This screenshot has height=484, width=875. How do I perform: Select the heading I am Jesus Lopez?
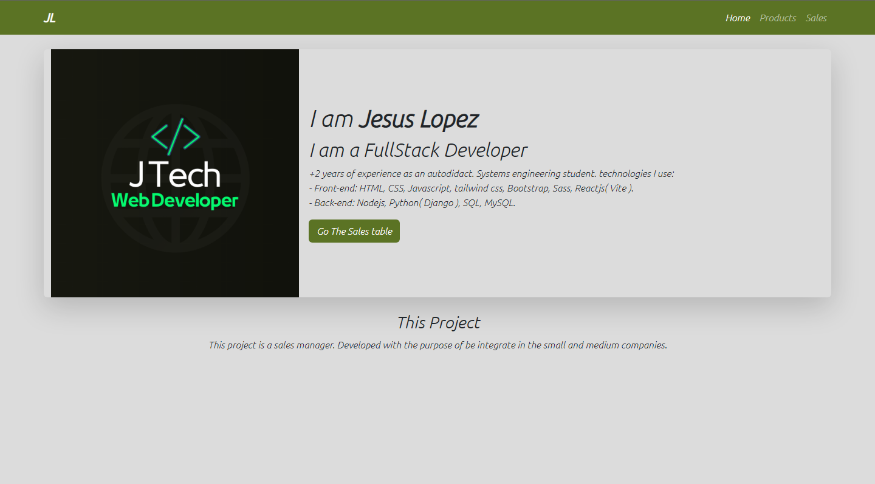point(394,119)
